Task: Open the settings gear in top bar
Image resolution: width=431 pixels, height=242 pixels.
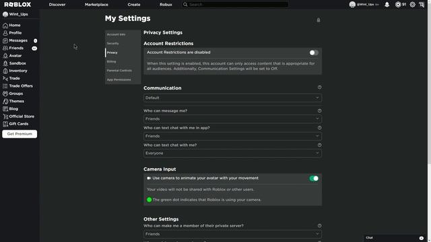Action: pos(412,5)
